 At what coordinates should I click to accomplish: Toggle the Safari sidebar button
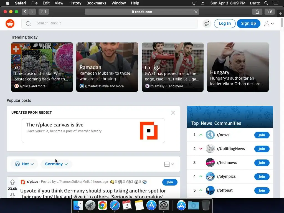44,12
